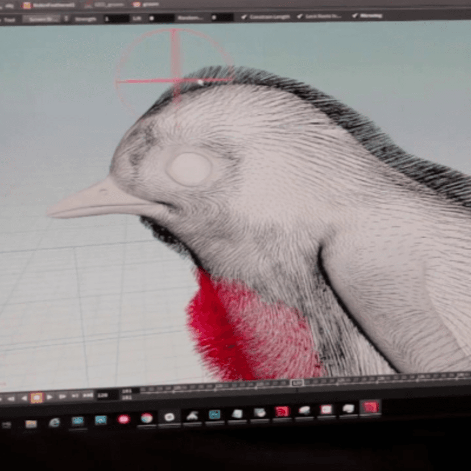Viewport: 471px width, 471px height.
Task: Click the timeline current frame marker
Action: [x=297, y=383]
